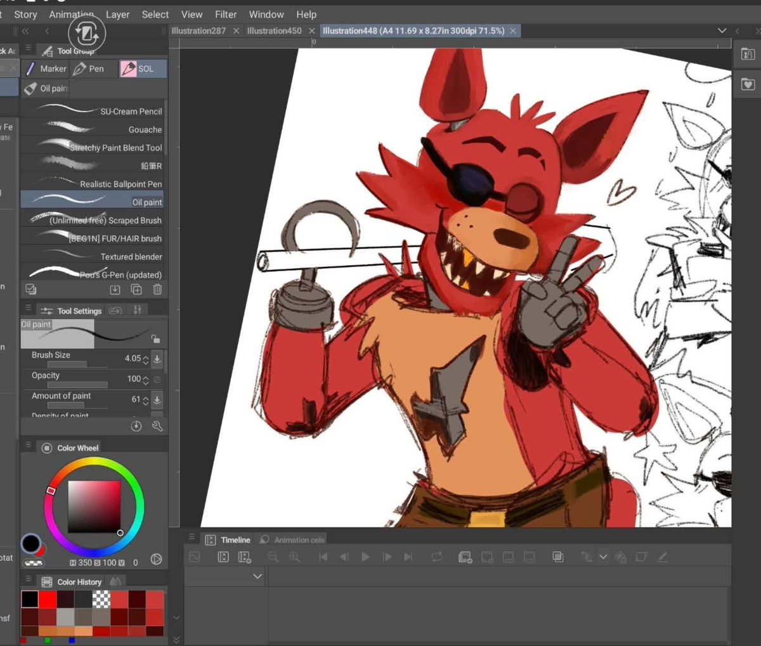
Task: Play the timeline animation
Action: click(365, 557)
